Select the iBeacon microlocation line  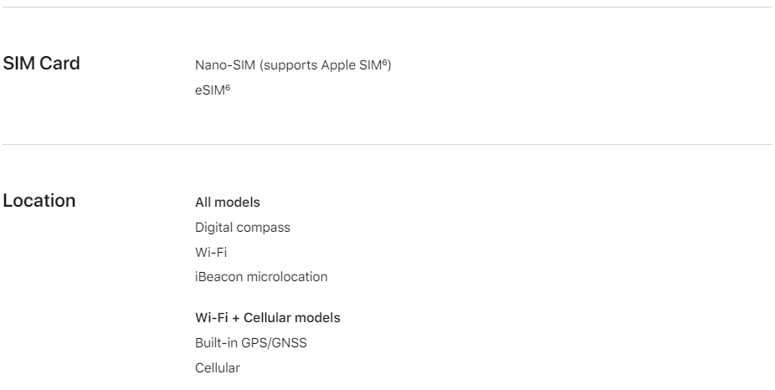pos(261,277)
